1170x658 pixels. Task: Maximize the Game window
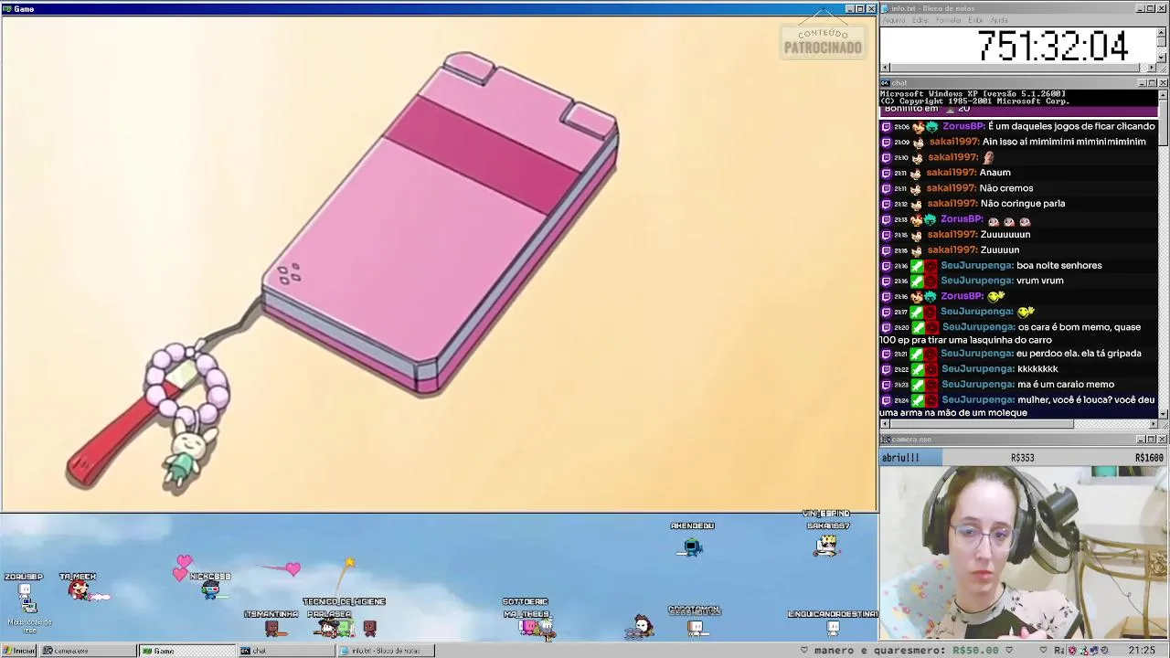click(x=860, y=8)
